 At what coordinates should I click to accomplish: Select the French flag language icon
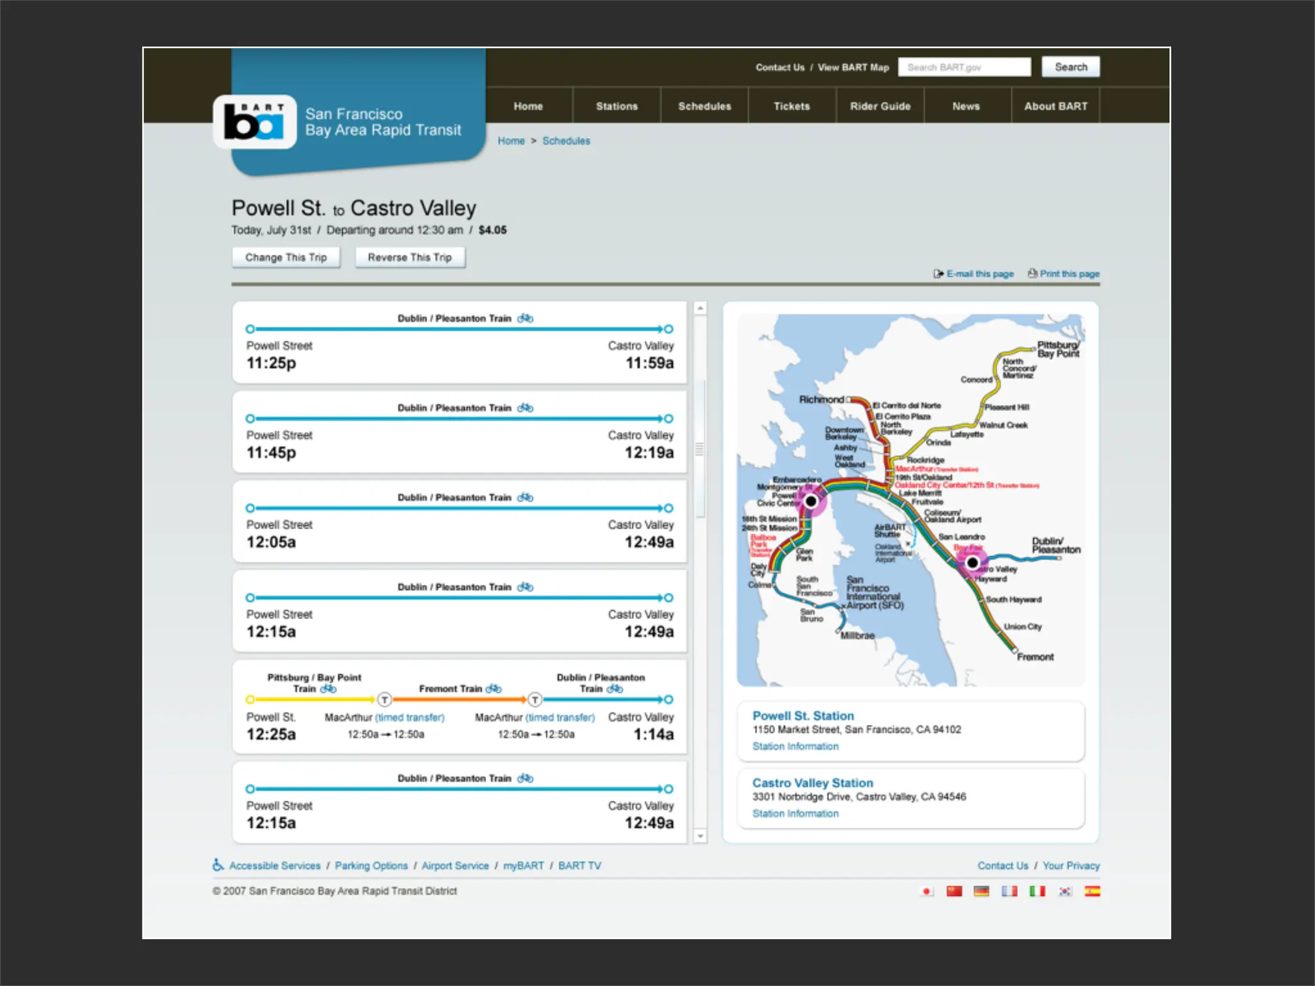tap(1009, 891)
